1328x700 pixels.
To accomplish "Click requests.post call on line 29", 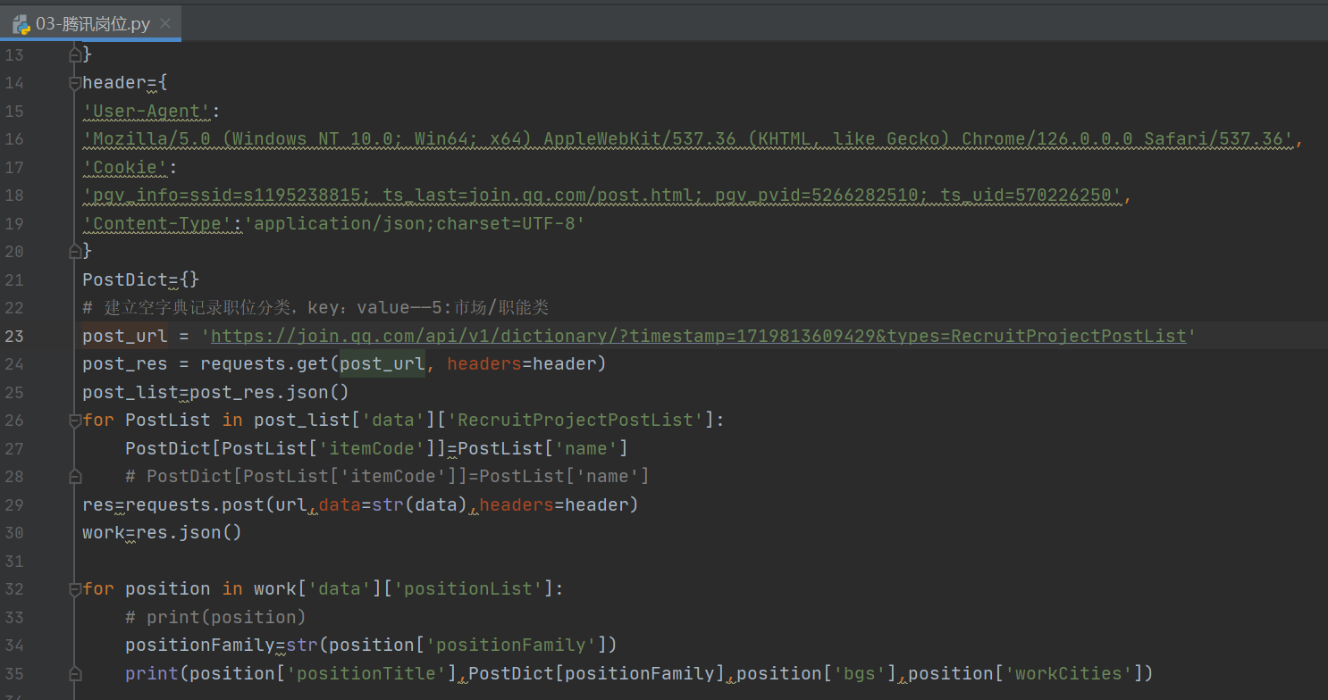I will [x=195, y=504].
